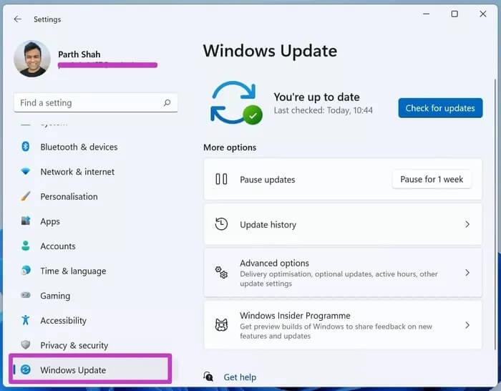Click the Time & language globe icon

pos(26,271)
